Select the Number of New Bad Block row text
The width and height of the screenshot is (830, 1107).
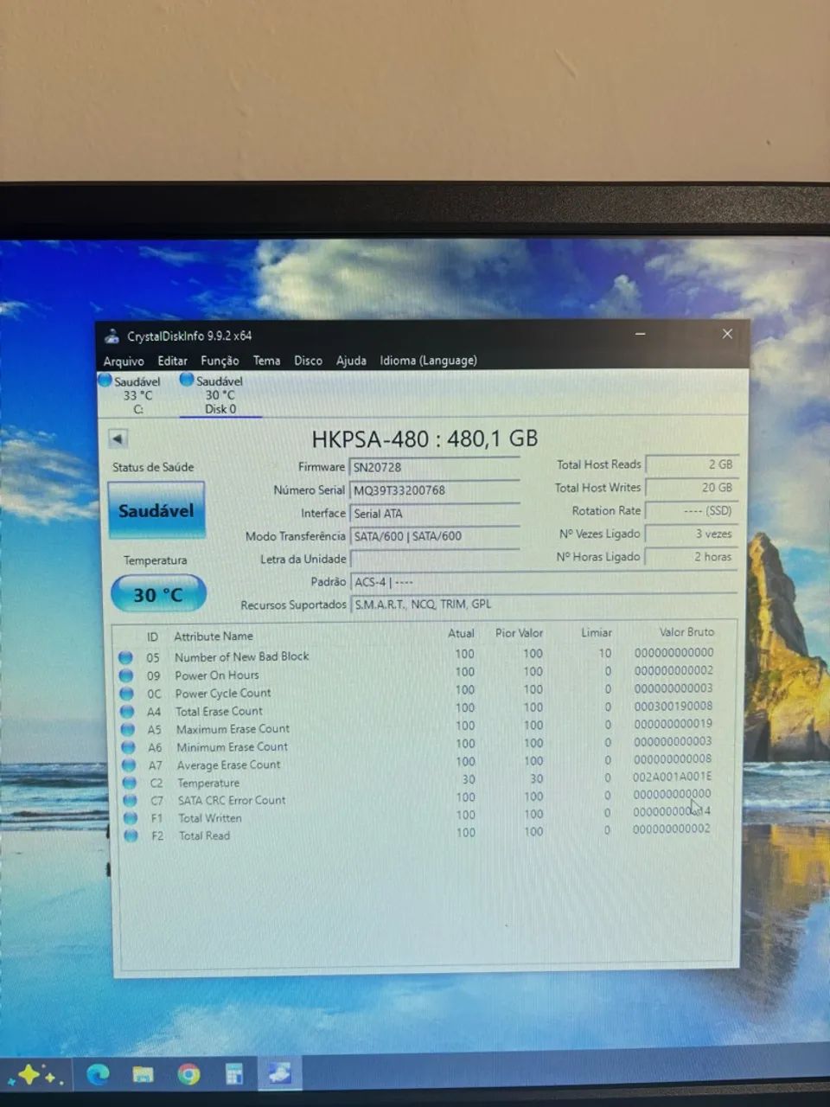pos(241,656)
